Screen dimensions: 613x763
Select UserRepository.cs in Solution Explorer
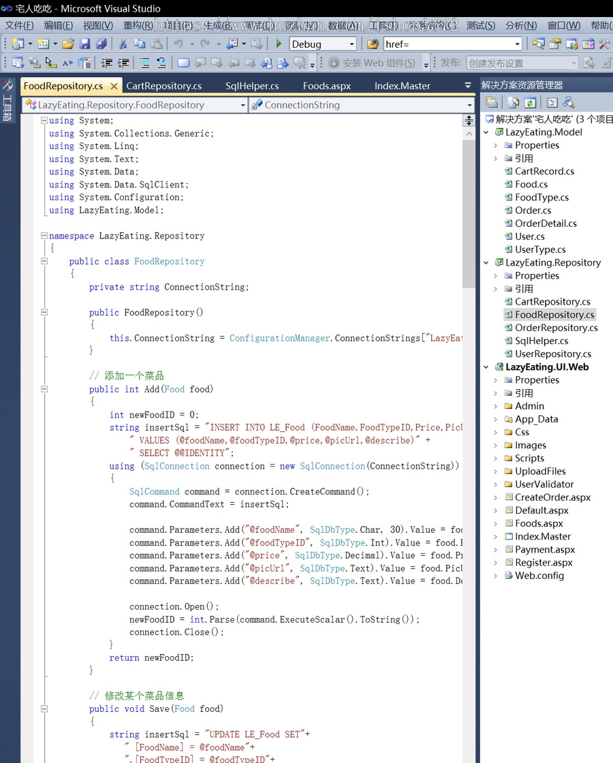click(x=553, y=354)
